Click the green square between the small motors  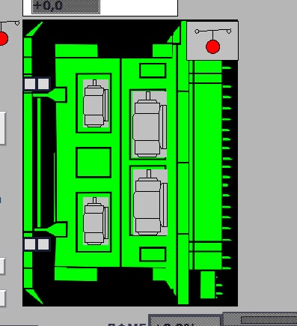coord(94,163)
